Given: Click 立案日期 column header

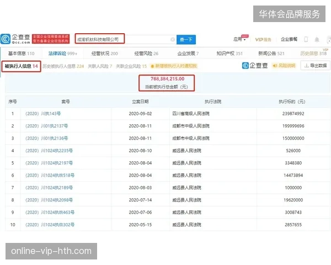Looking at the screenshot, I should 140,102.
